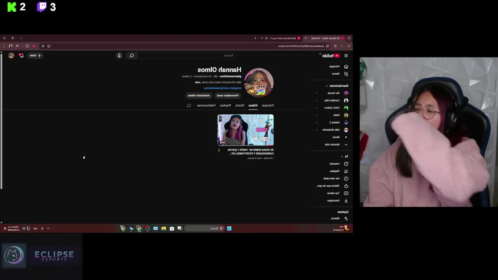Click the page vertical scrollbar

[1, 121]
